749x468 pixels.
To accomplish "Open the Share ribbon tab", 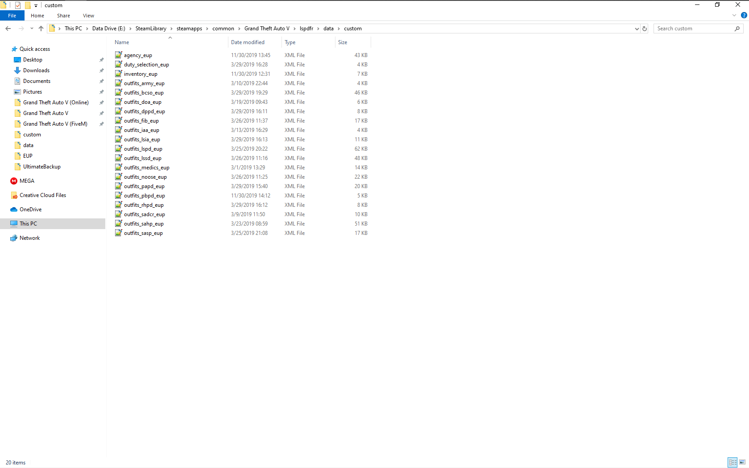I will [x=63, y=16].
